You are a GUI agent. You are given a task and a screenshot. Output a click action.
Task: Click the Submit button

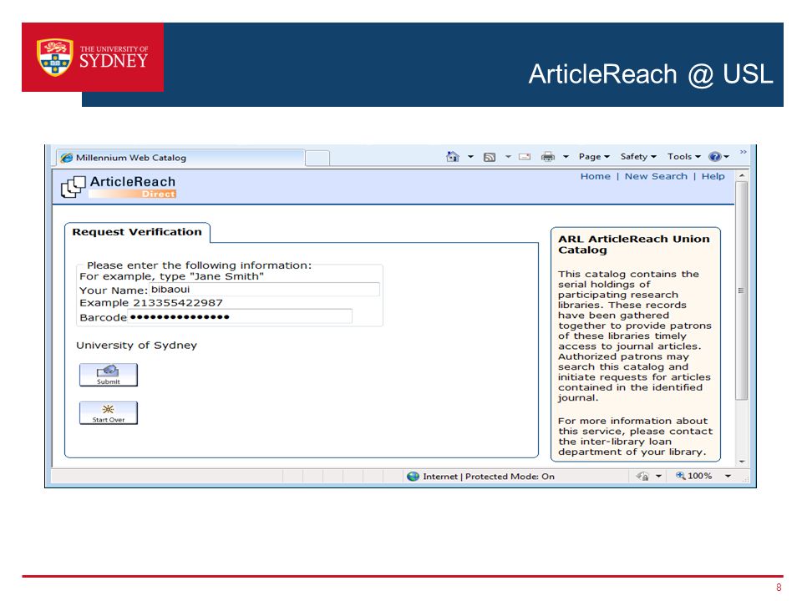tap(109, 375)
